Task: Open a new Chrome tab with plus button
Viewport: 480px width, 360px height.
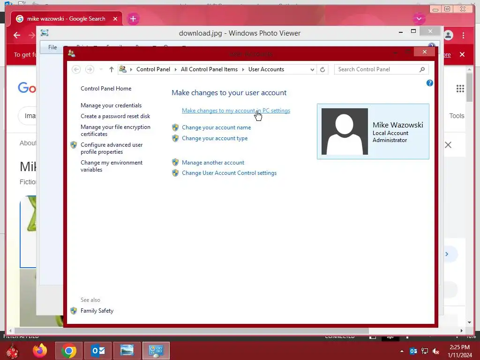Action: (x=133, y=19)
